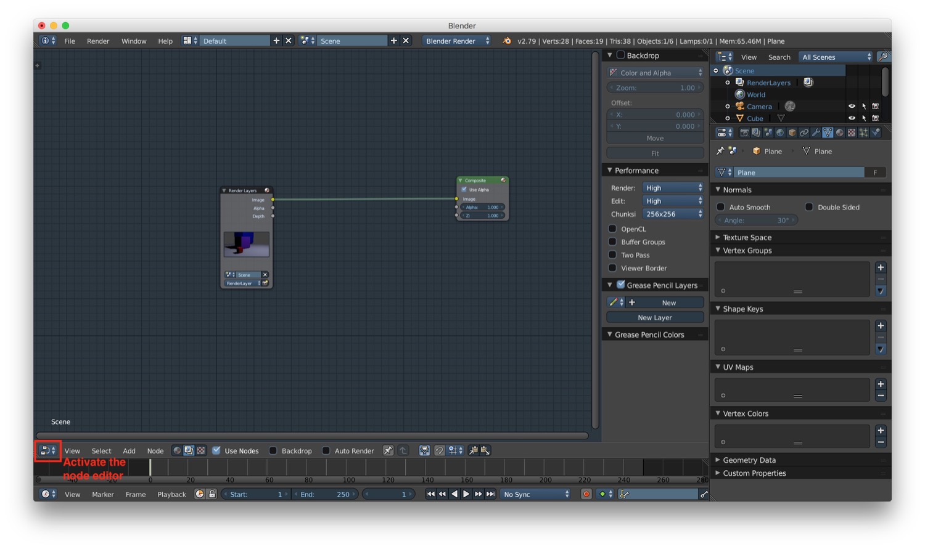
Task: Open the Constraints properties tab
Action: click(804, 132)
